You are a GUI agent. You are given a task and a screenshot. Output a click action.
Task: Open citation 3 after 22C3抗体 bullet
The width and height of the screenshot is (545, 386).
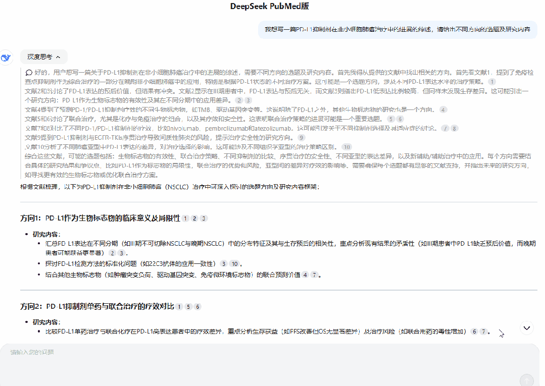pyautogui.click(x=223, y=264)
